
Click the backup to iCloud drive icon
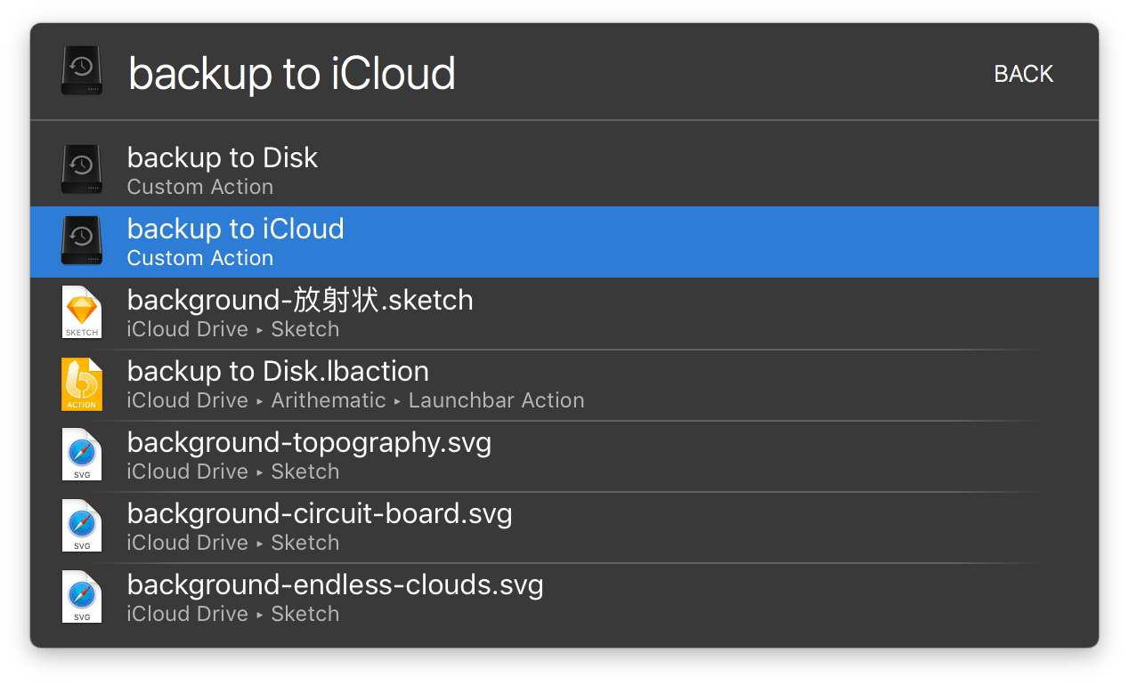tap(81, 241)
